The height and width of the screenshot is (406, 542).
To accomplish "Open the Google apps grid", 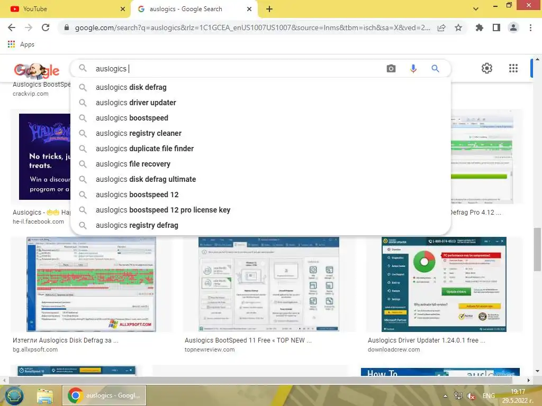I will pyautogui.click(x=513, y=68).
